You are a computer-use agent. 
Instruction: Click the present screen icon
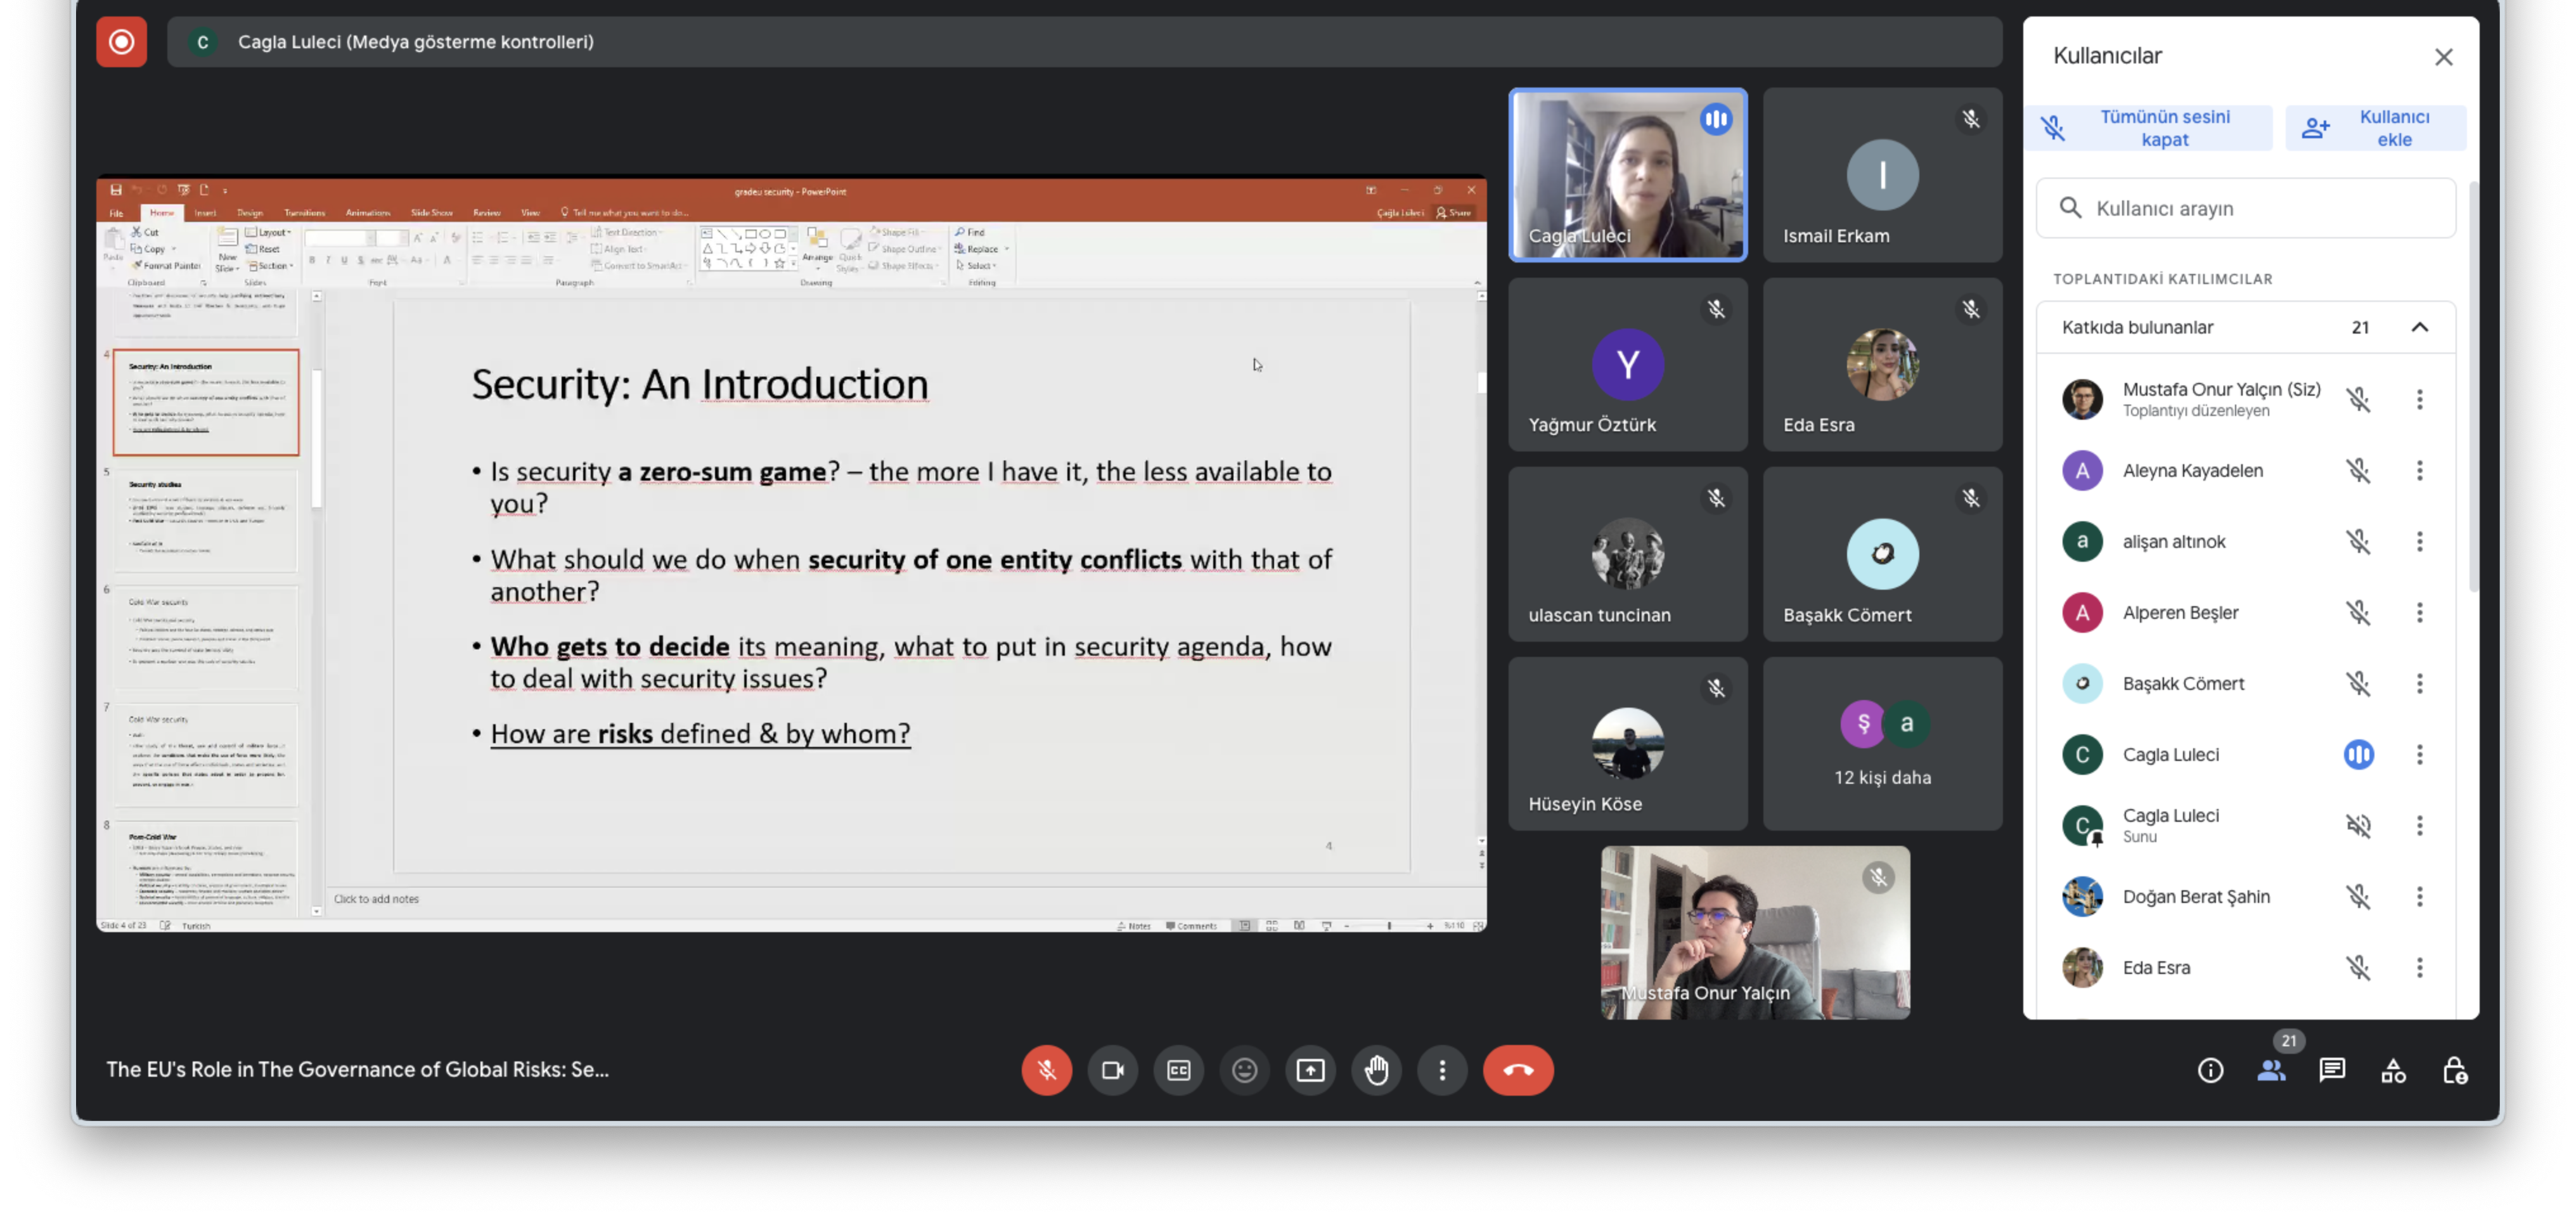pos(1310,1070)
